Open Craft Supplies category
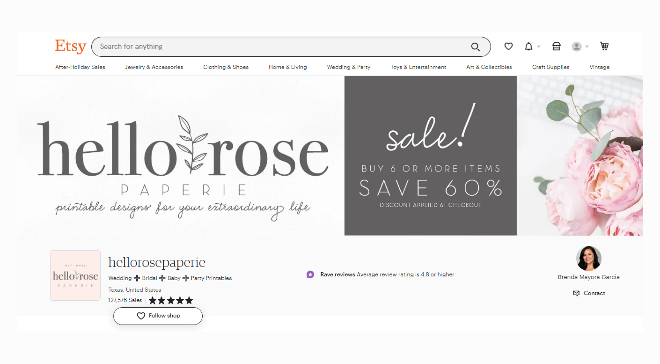 550,67
